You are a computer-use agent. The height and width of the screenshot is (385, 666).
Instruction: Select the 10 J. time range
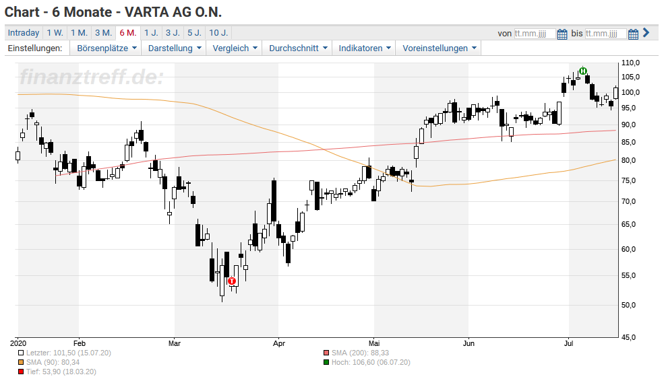coord(218,33)
